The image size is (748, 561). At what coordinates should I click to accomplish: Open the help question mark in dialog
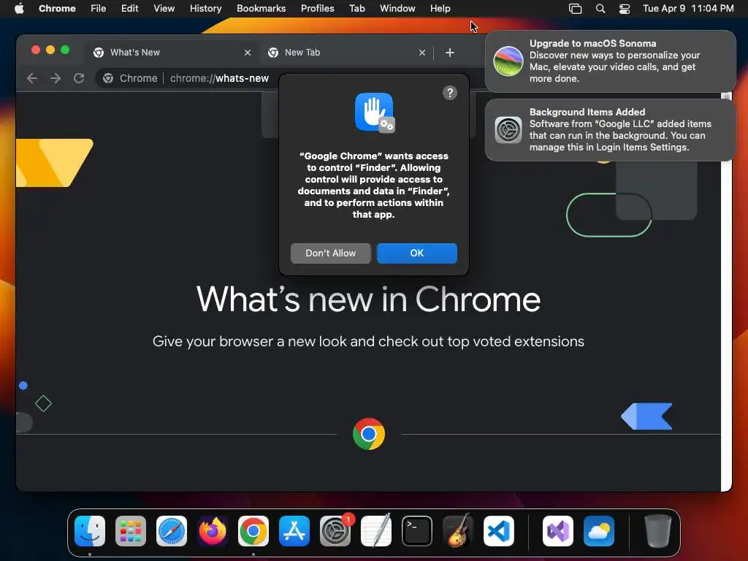click(449, 93)
